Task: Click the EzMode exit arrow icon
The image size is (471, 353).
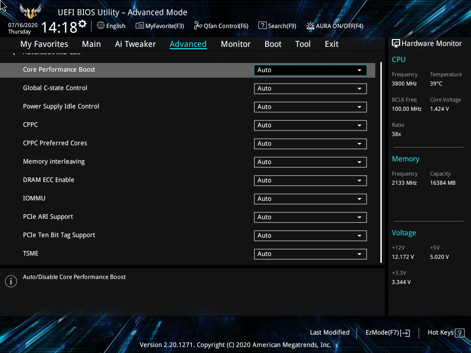Action: (x=405, y=333)
